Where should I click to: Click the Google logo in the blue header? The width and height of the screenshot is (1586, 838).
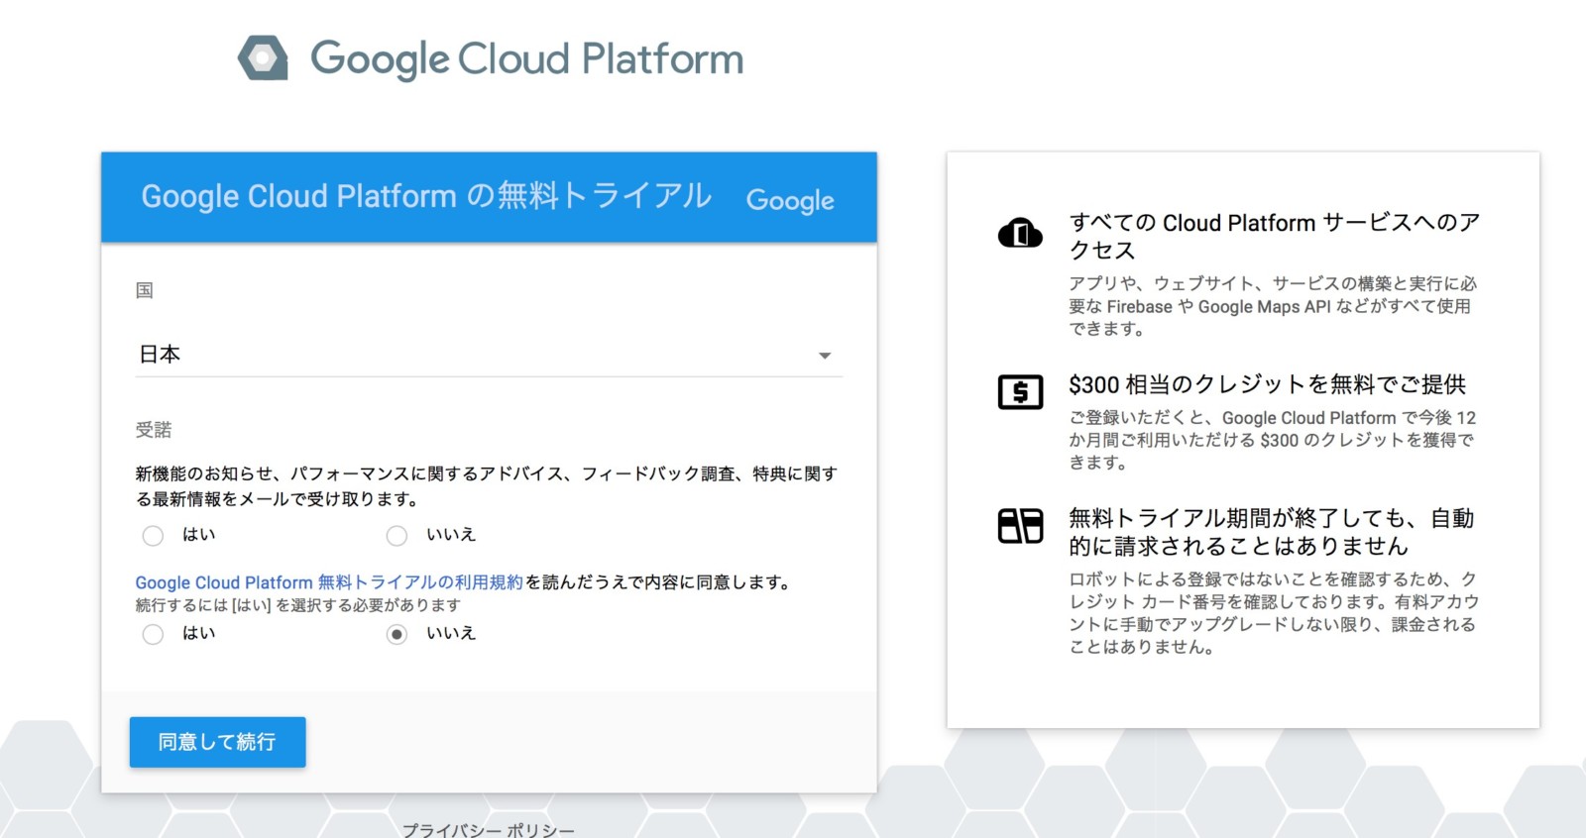click(x=790, y=200)
